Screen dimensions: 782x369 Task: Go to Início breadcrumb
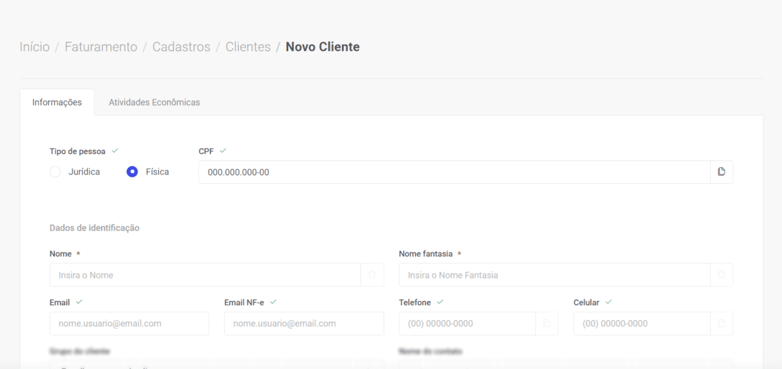35,47
